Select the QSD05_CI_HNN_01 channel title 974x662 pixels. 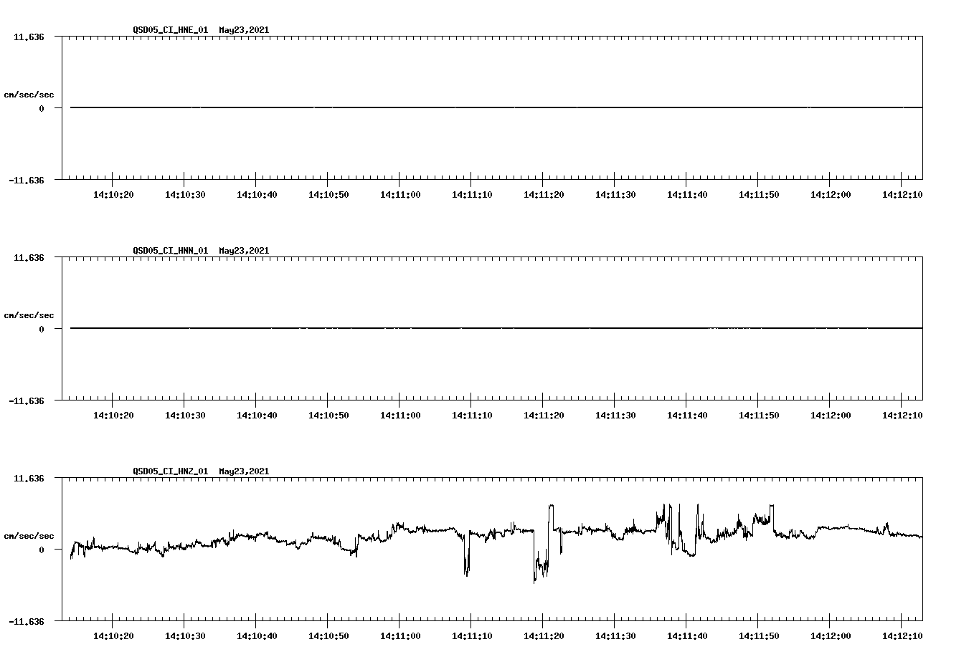(x=171, y=251)
